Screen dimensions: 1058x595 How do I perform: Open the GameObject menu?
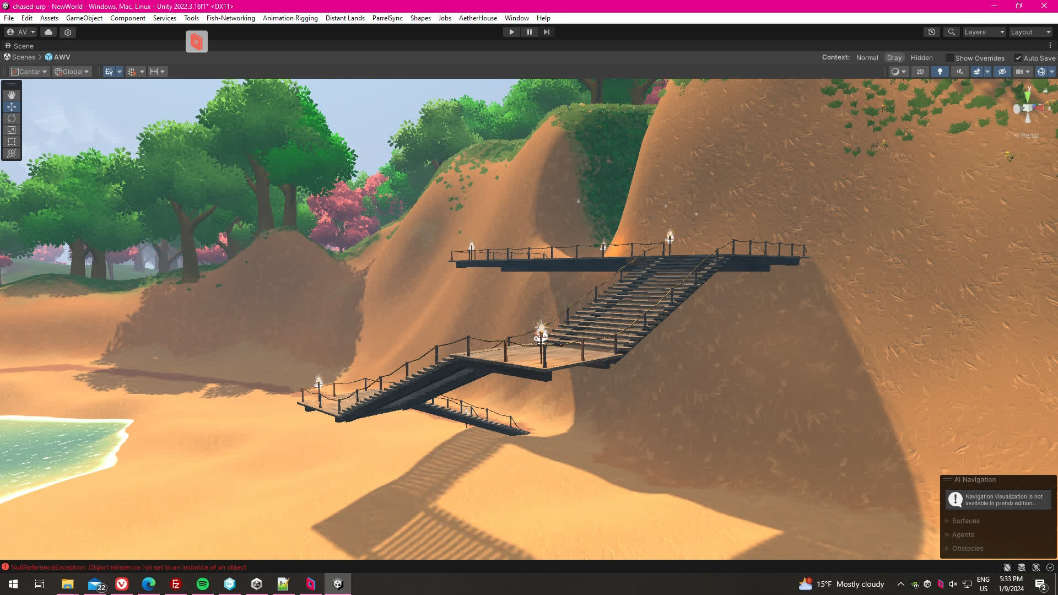(84, 18)
